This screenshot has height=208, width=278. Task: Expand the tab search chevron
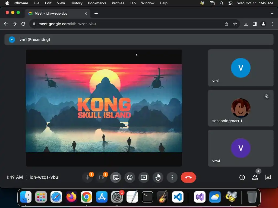[272, 14]
